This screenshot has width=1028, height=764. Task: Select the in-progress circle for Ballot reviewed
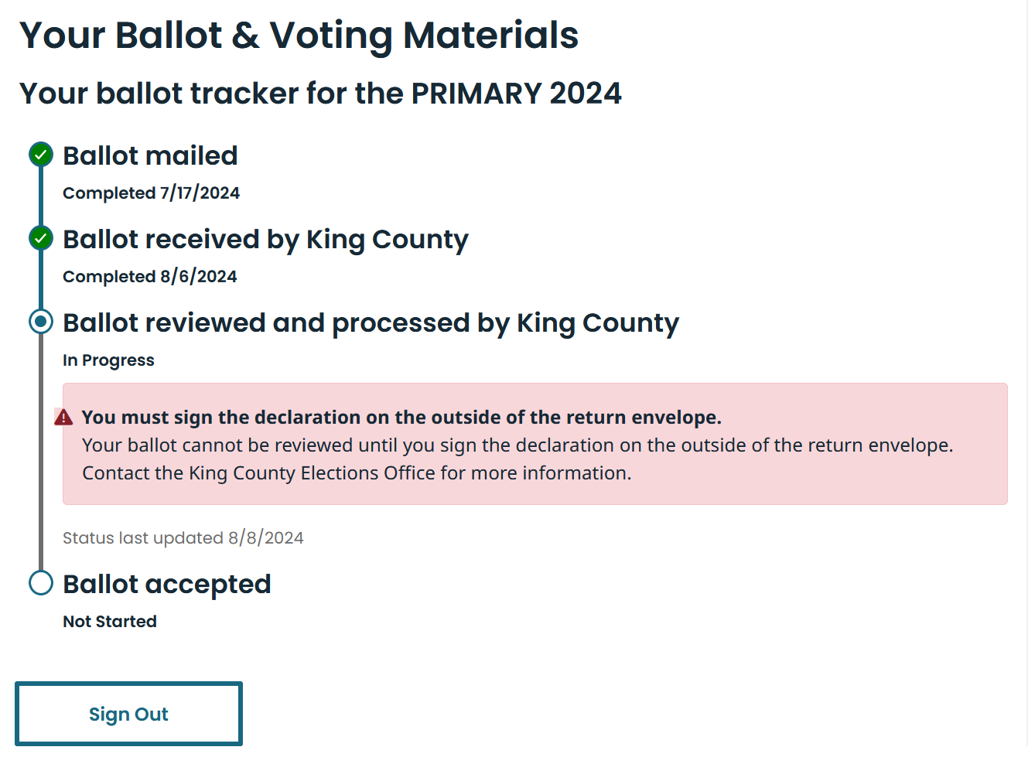(x=41, y=322)
